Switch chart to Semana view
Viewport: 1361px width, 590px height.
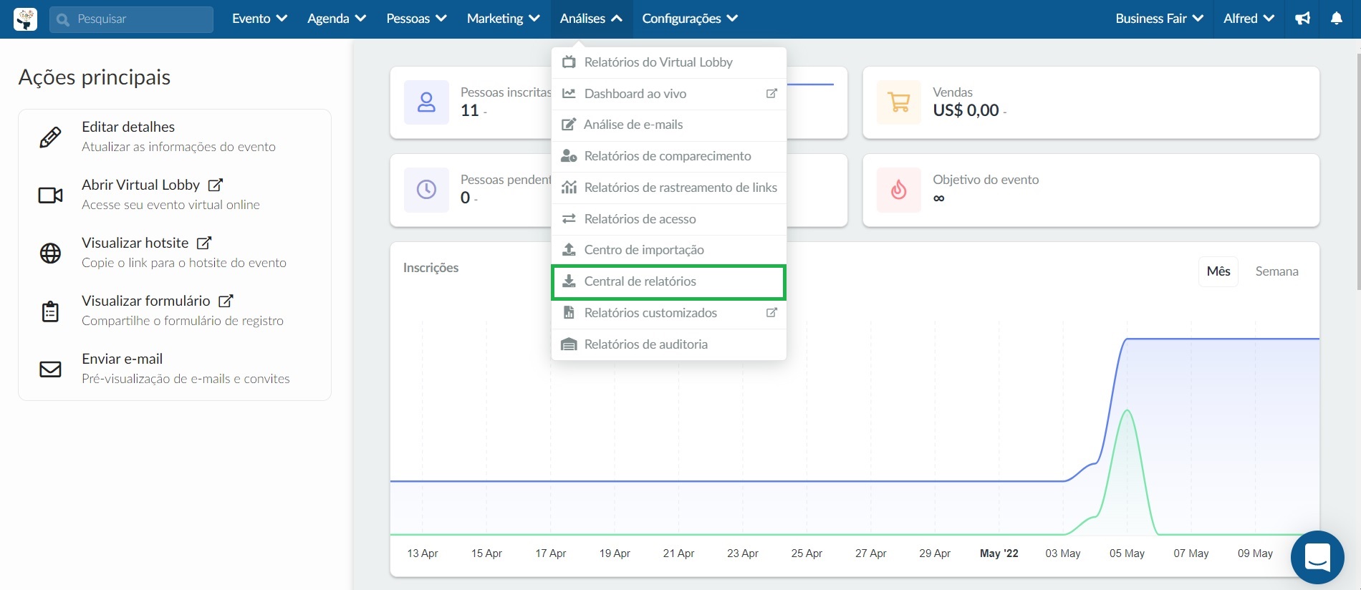tap(1276, 271)
